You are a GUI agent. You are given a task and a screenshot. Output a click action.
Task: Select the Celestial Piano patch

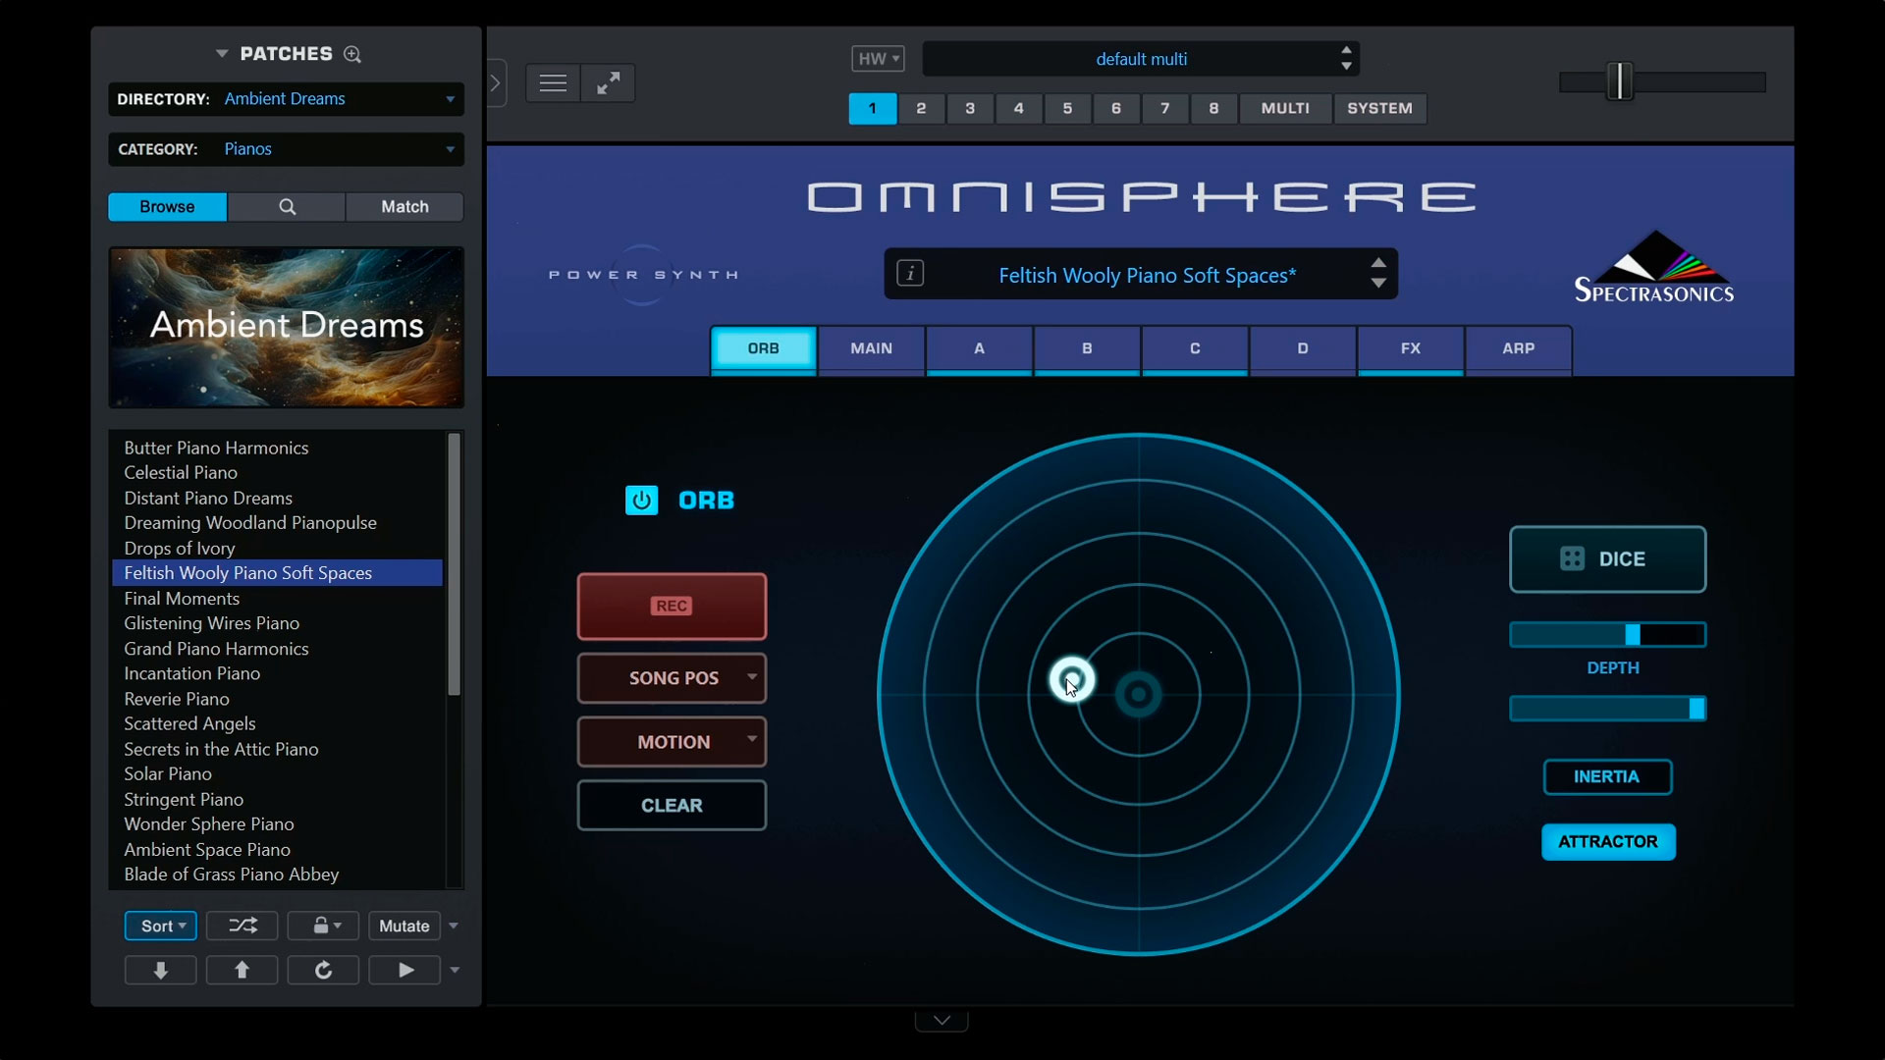click(181, 472)
